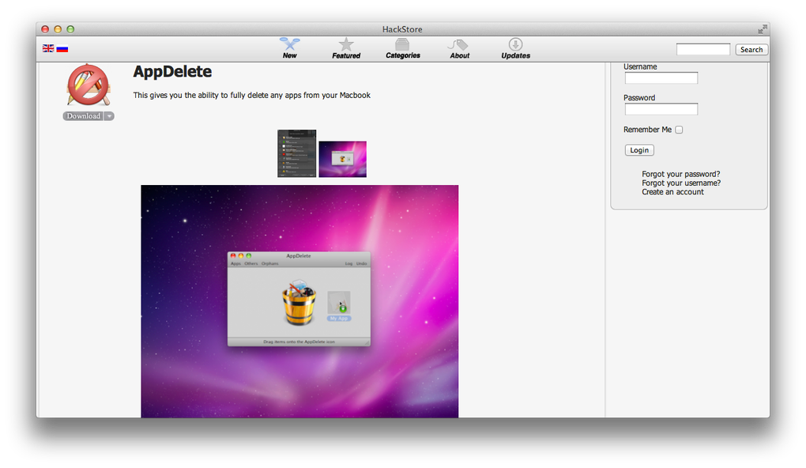
Task: Focus the search text field
Action: [x=703, y=49]
